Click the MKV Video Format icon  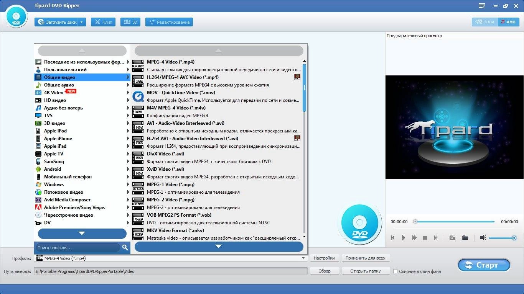pos(138,234)
